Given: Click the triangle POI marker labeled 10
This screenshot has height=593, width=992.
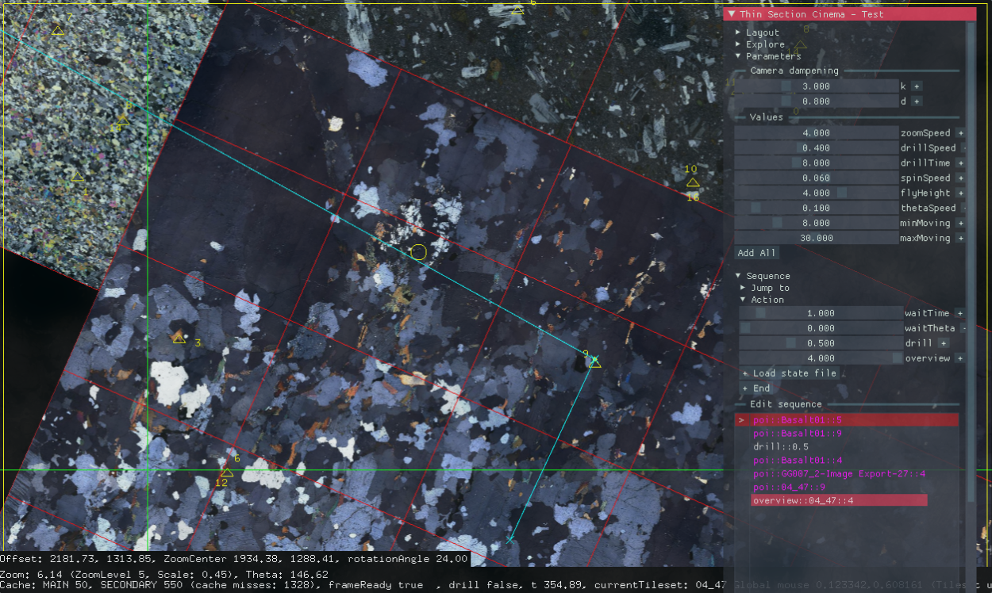Looking at the screenshot, I should point(693,182).
